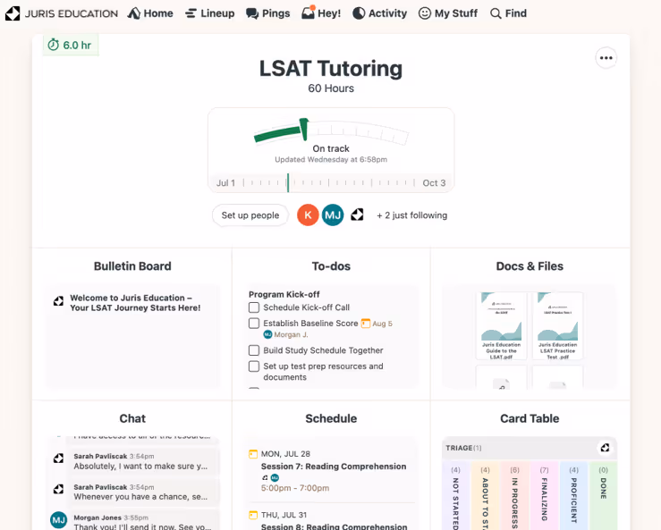Screen dimensions: 661x530
Task: Click the Juris logo avatar beside MJ
Action: coord(357,215)
